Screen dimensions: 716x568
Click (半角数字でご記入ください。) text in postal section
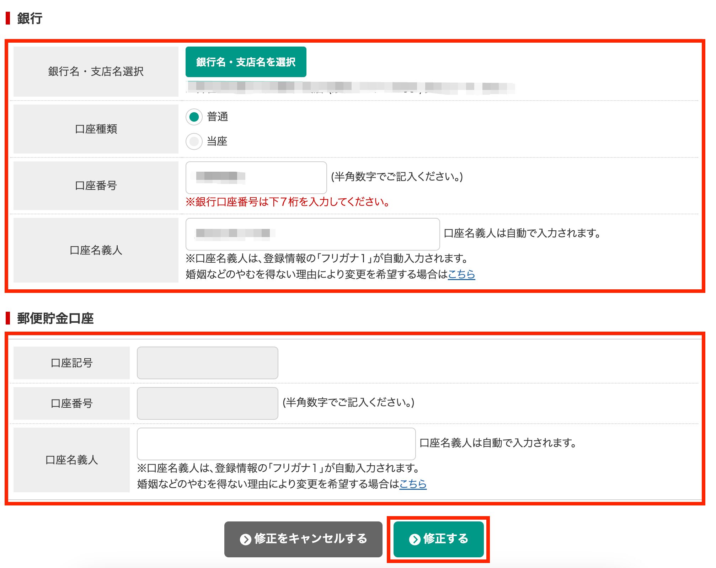[348, 402]
